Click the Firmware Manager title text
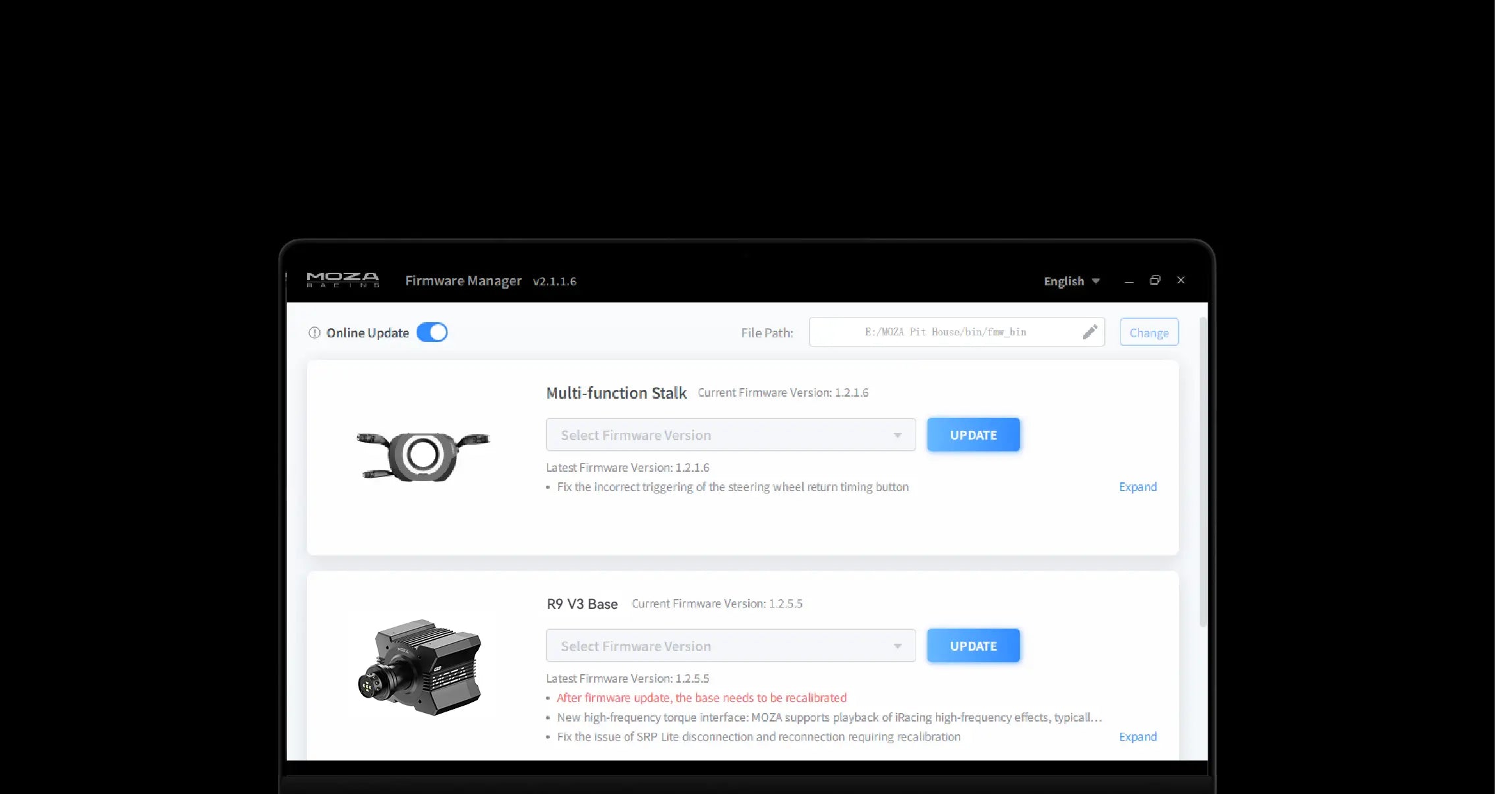 click(463, 281)
